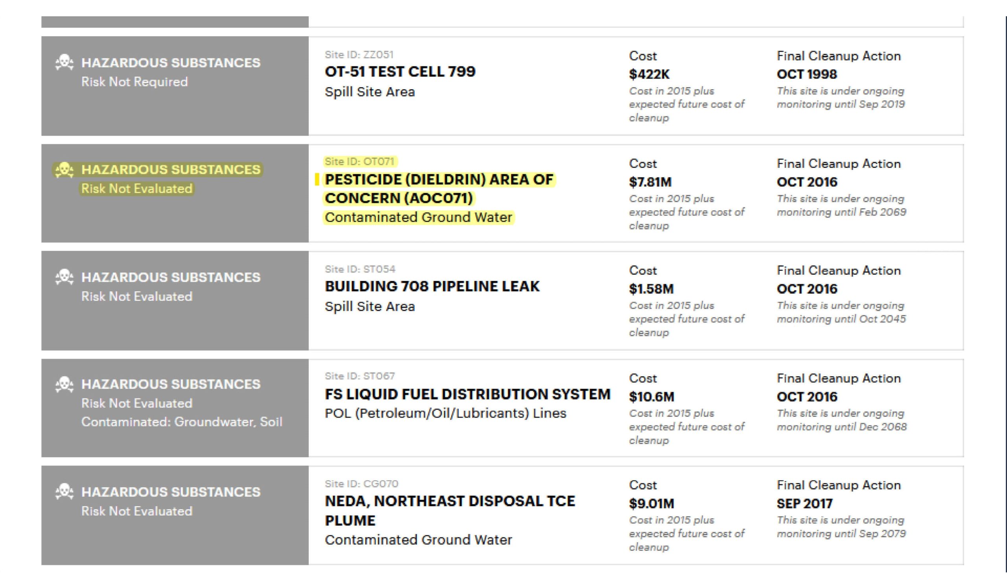Click skull icon in Pesticide Dieldrin row
Viewport: 1007px width, 583px height.
pyautogui.click(x=64, y=170)
